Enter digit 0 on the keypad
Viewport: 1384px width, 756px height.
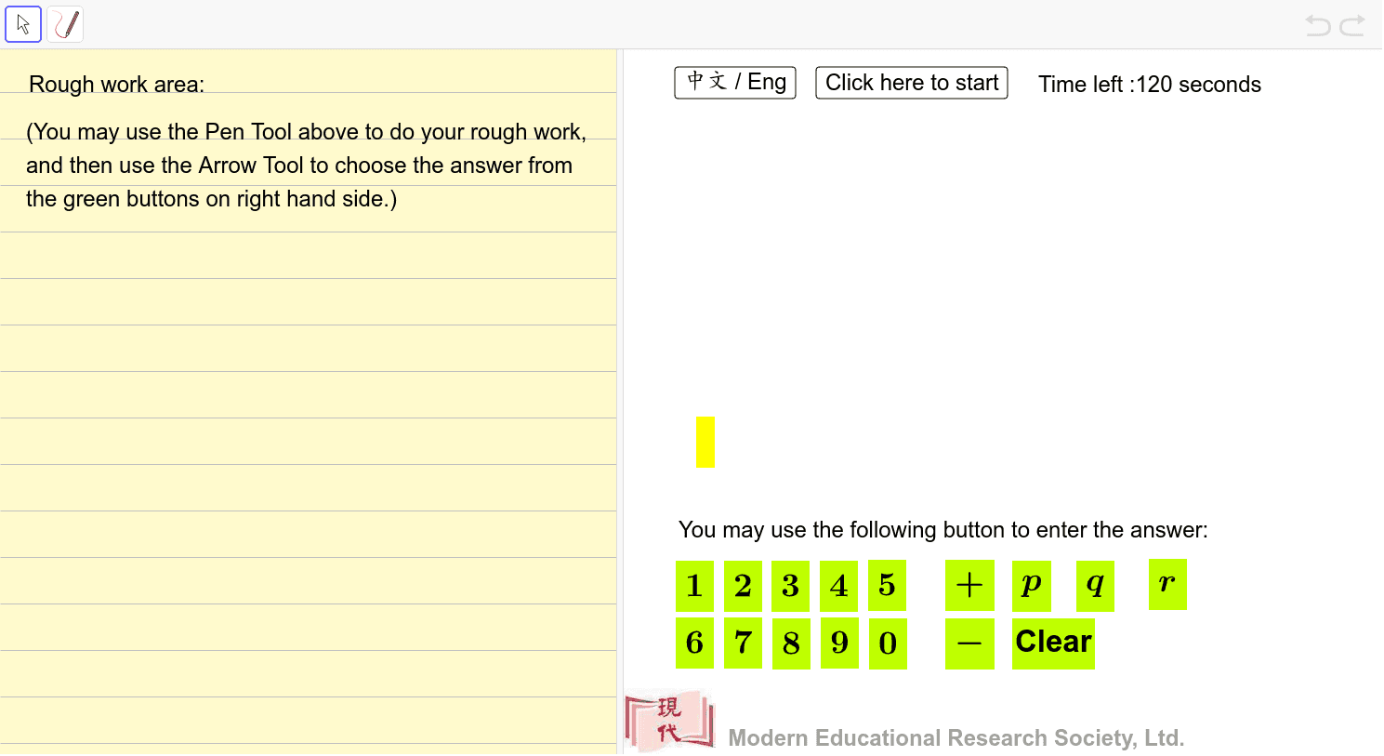click(x=888, y=643)
